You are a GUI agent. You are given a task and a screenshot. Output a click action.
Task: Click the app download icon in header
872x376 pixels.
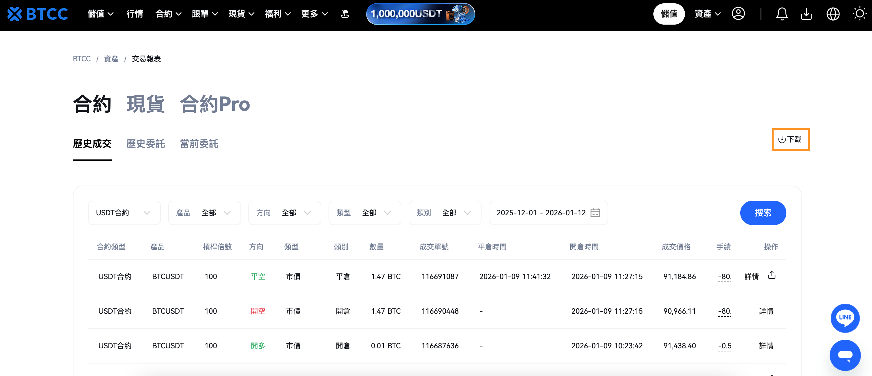(807, 14)
